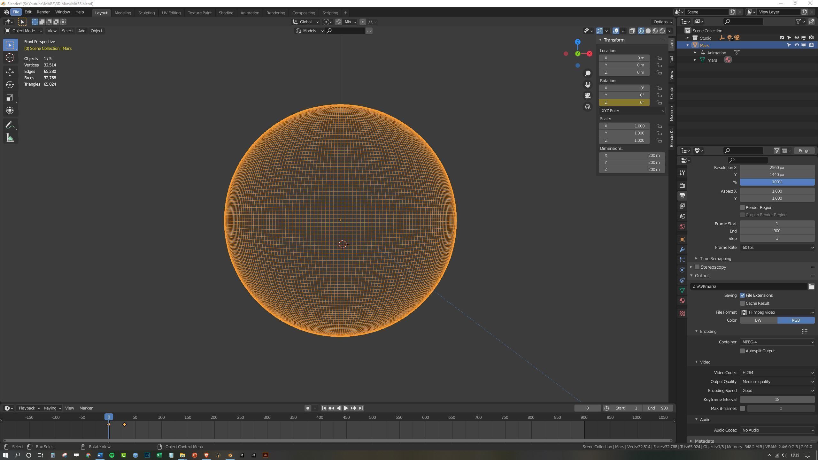Select BW color mode button

(758, 320)
